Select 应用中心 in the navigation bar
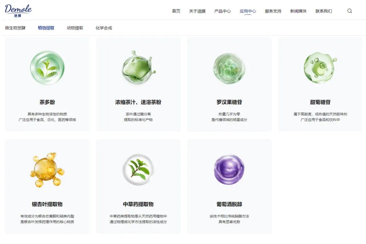This screenshot has height=244, width=366. pyautogui.click(x=248, y=11)
